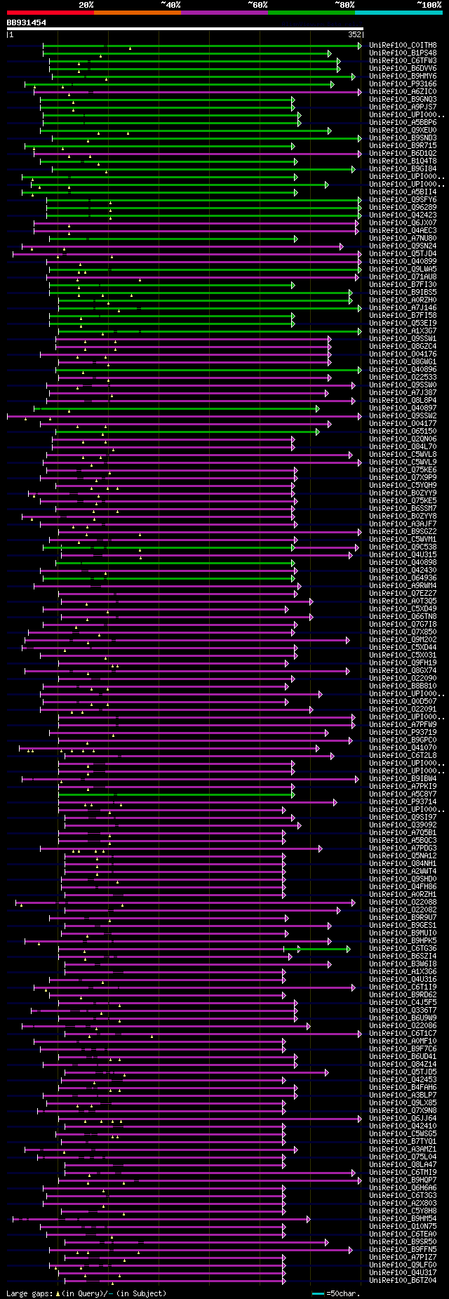Select hit UniRef100_Q9SSW2

(403, 415)
